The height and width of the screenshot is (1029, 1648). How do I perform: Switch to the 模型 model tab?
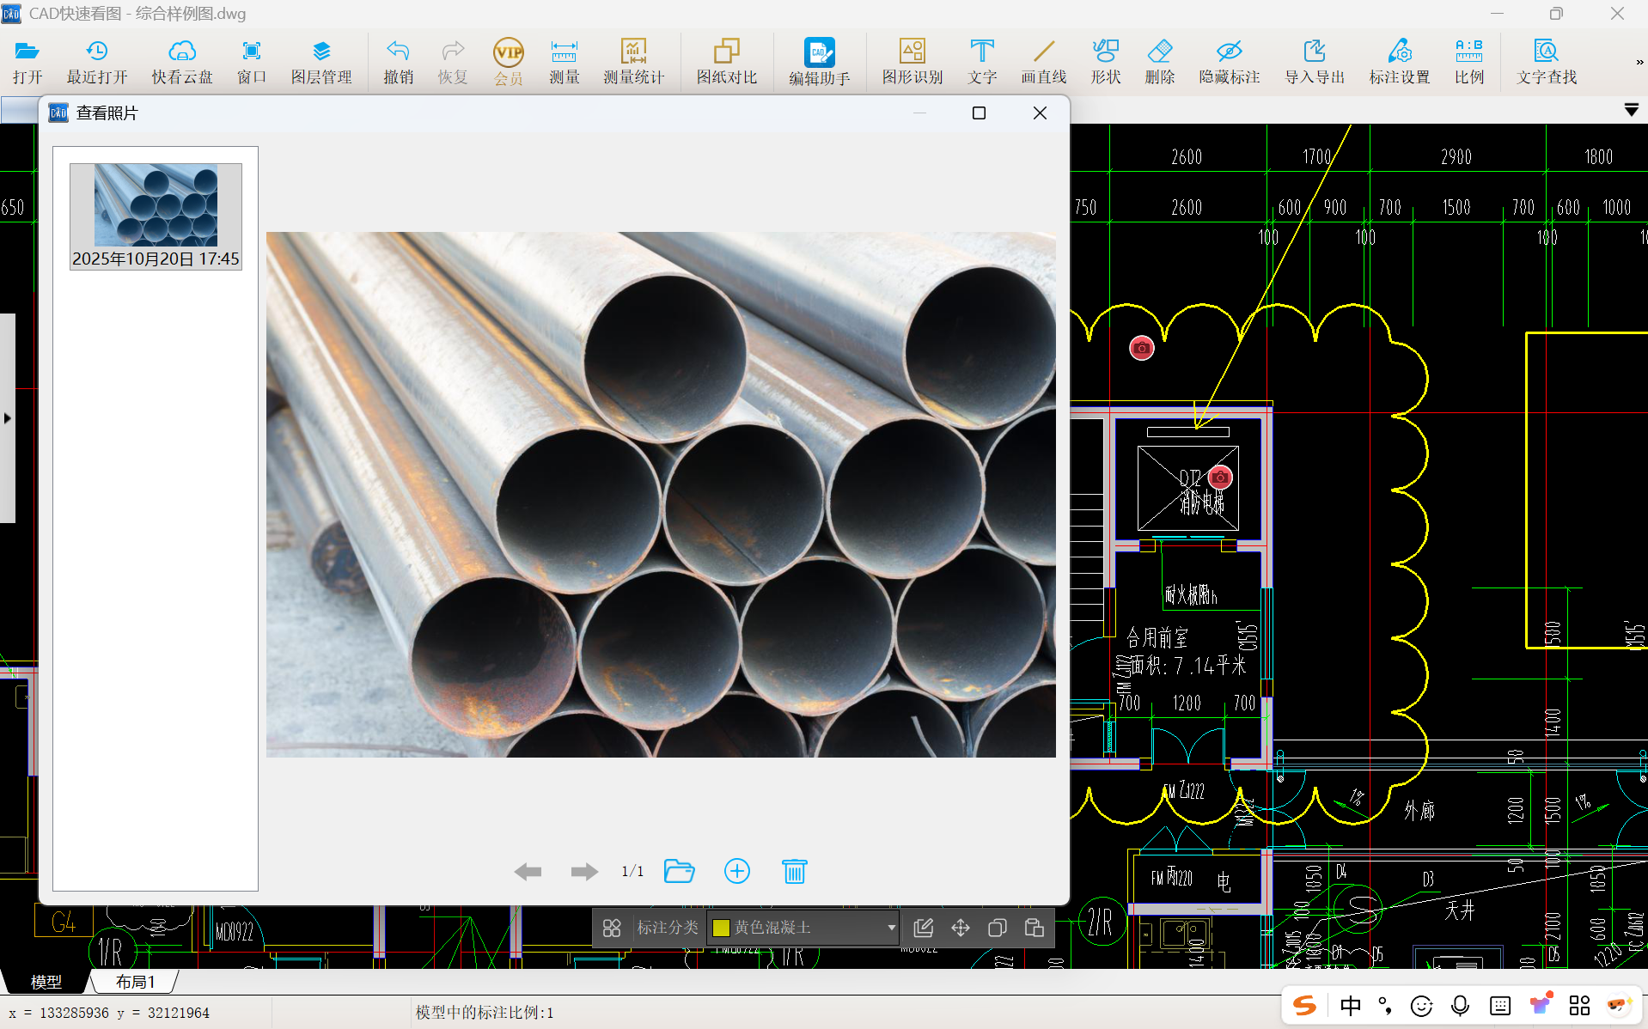click(x=46, y=982)
